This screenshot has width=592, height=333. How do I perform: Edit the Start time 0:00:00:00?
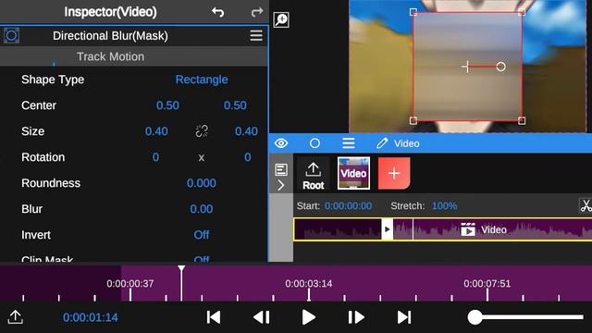348,206
